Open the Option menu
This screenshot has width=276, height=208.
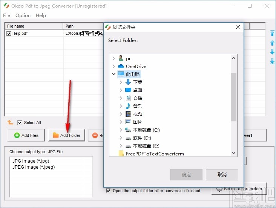23,16
